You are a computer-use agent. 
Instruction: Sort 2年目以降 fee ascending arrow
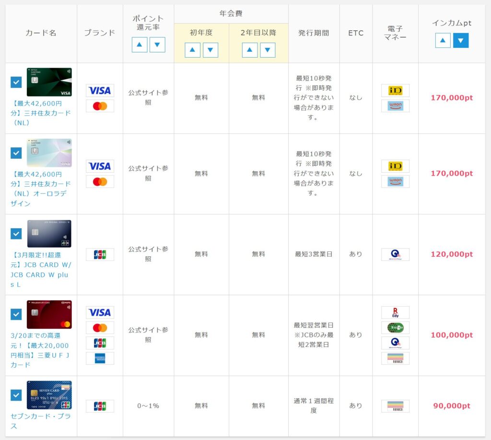click(249, 50)
